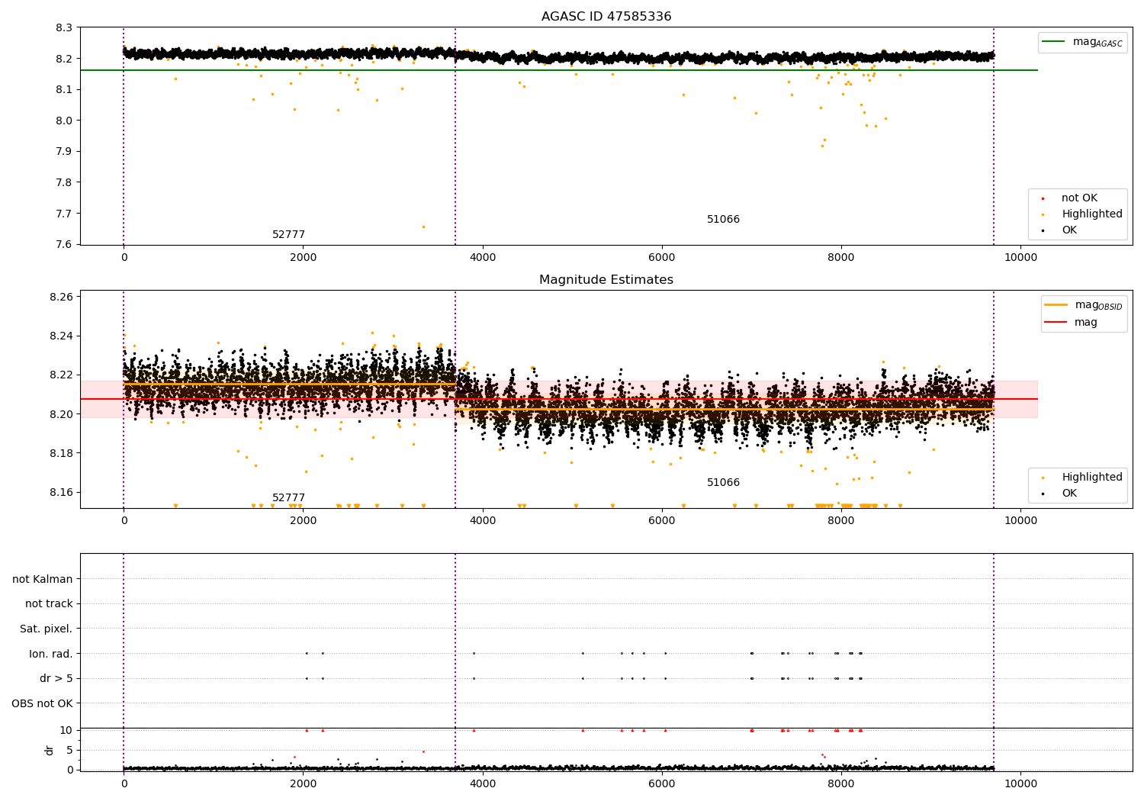Click the green mag AGASC legend line
Viewport: 1144px width, 801px height.
pyautogui.click(x=1054, y=42)
